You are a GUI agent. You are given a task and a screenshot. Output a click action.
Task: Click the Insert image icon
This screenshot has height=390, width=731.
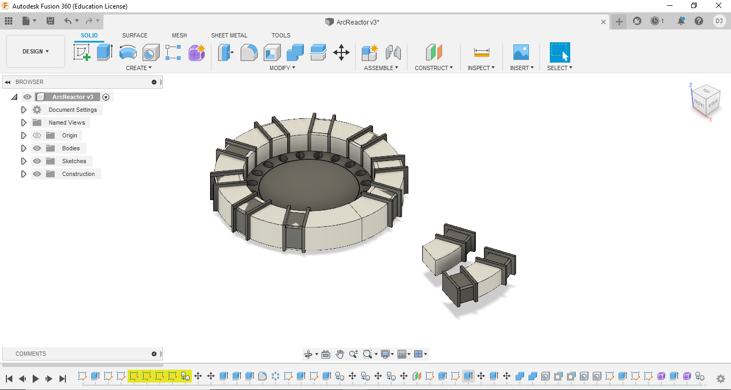[521, 52]
